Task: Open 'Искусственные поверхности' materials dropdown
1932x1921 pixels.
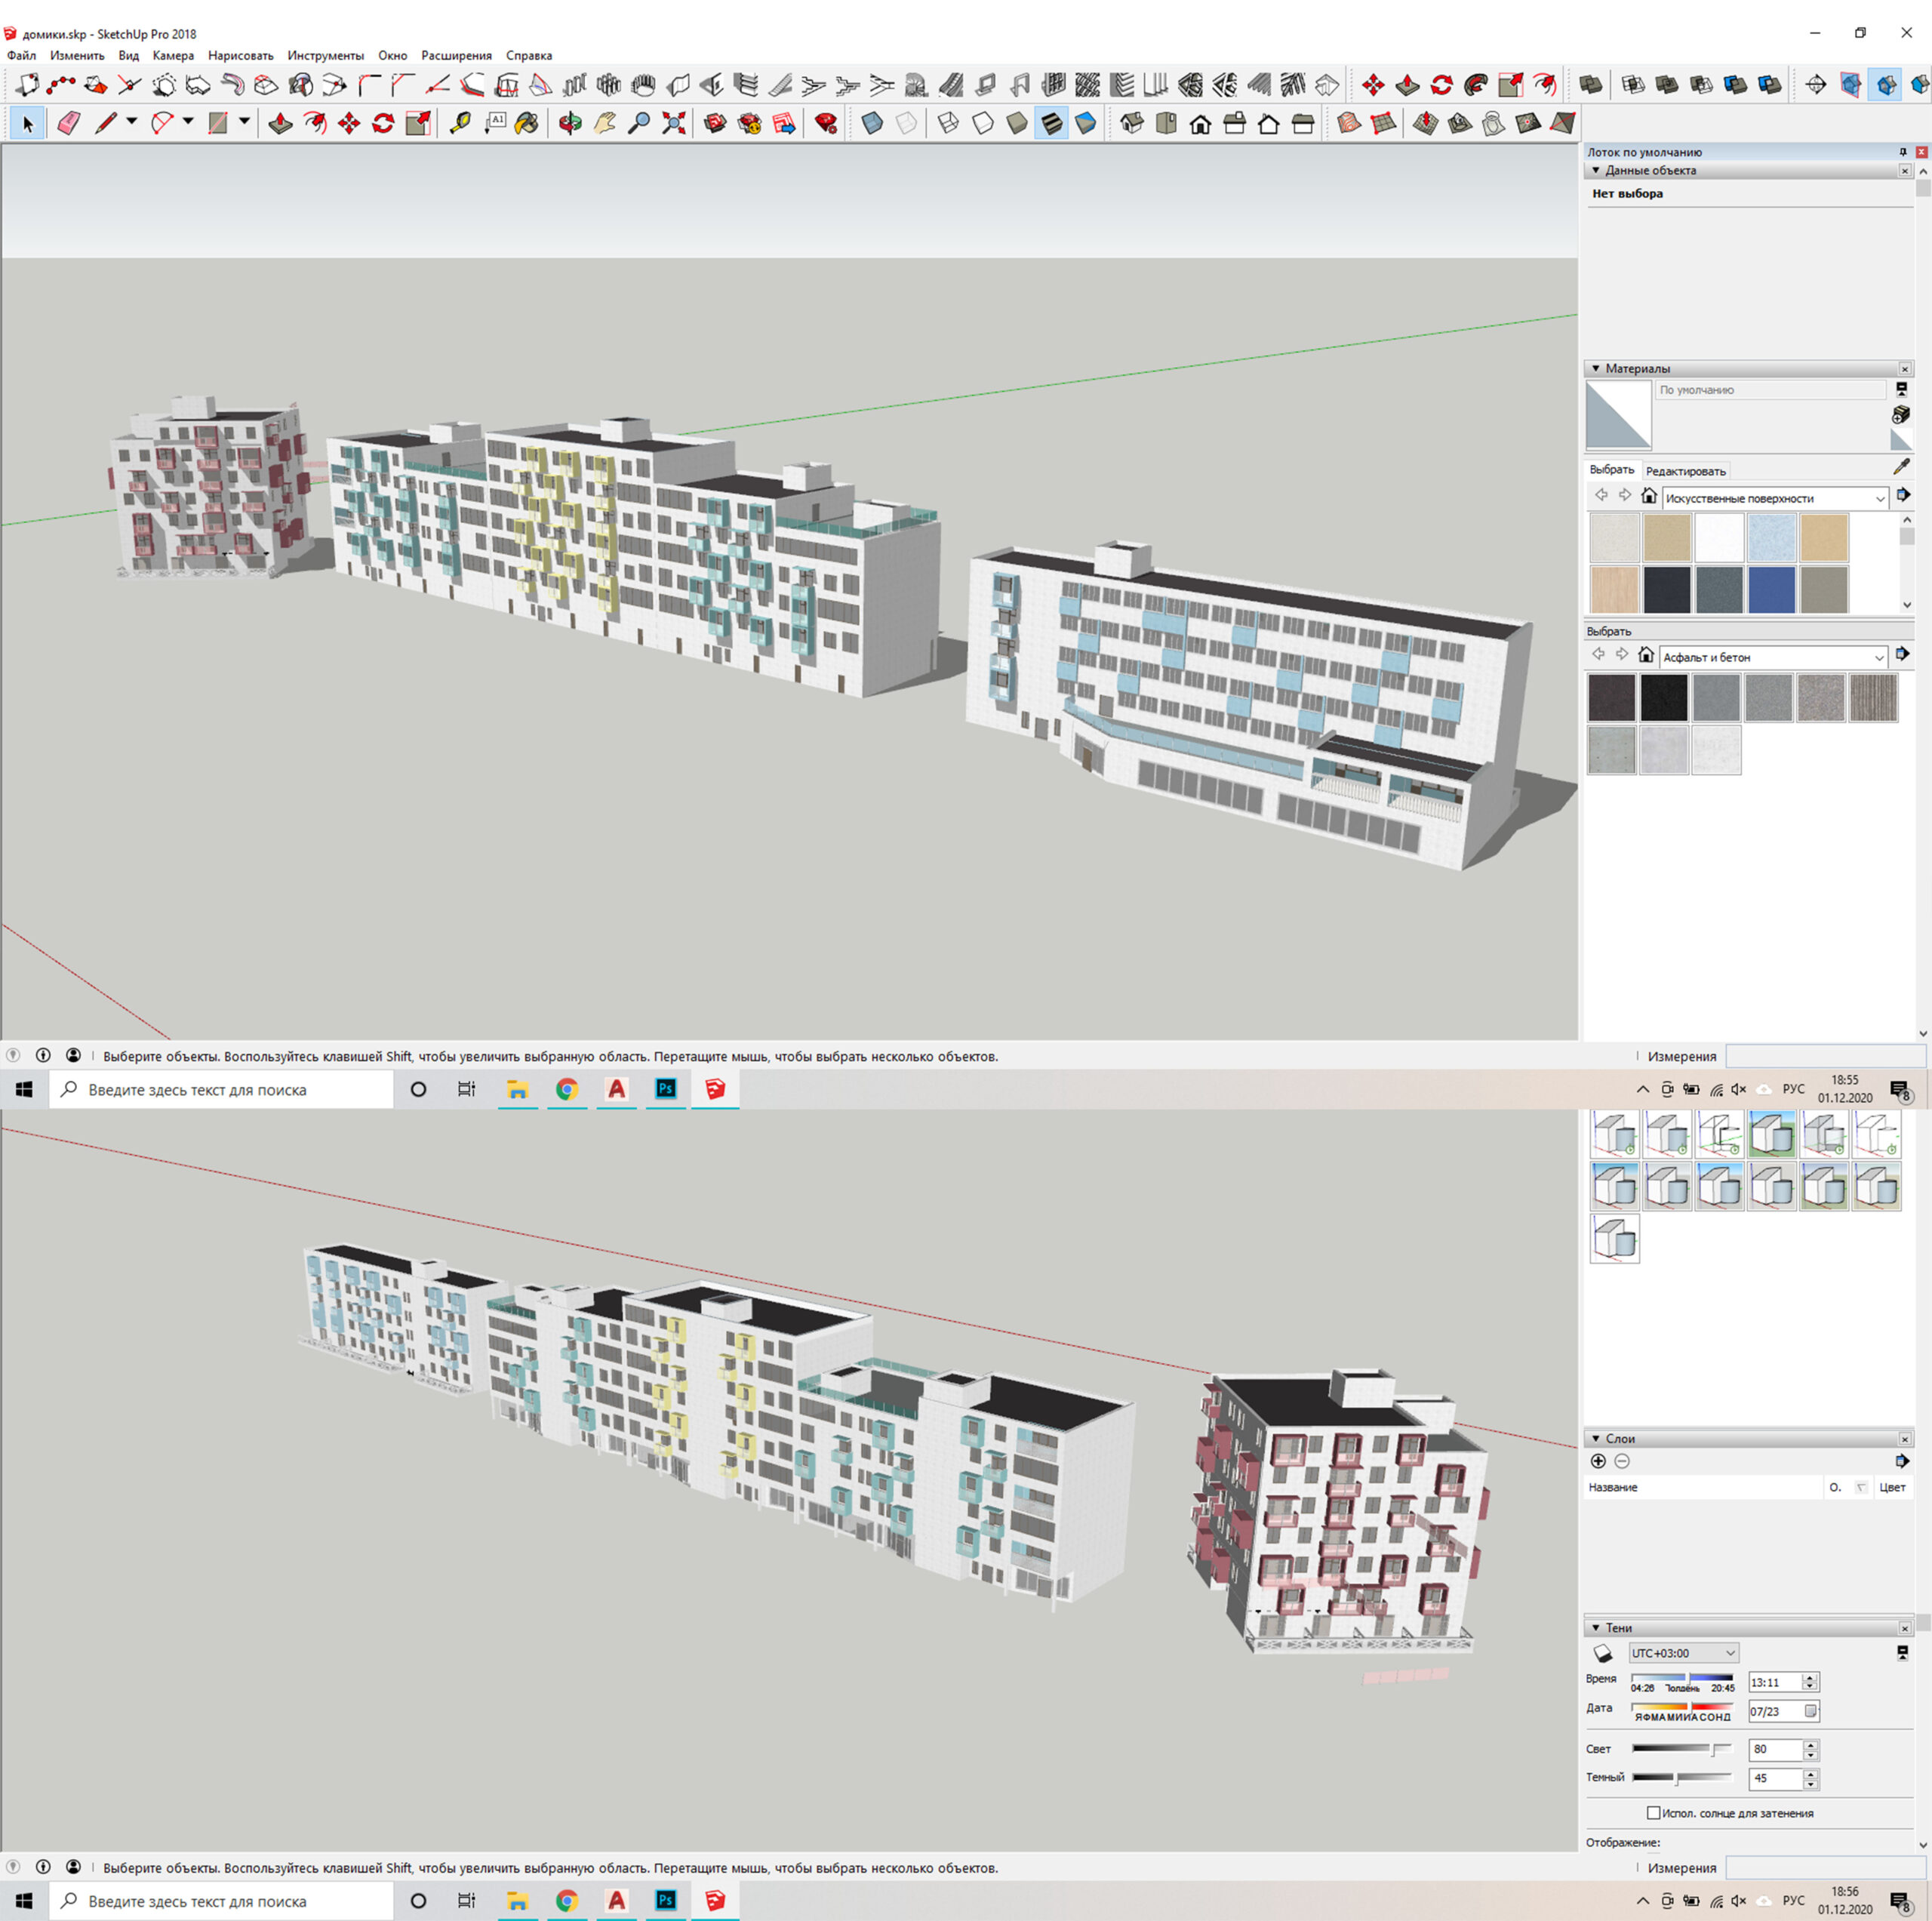Action: [1774, 498]
